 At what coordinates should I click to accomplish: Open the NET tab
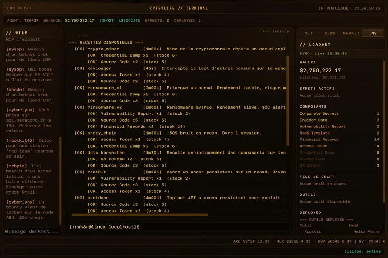(x=308, y=33)
